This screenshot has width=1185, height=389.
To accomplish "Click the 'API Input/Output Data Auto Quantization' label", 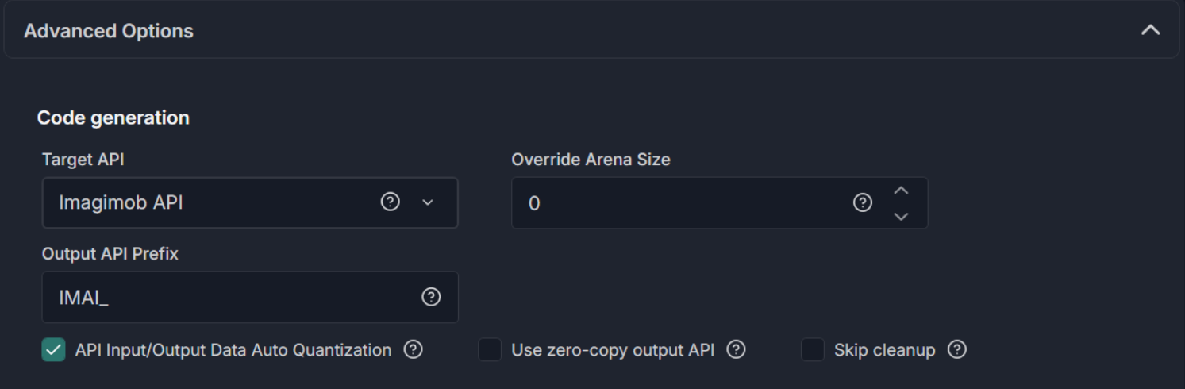I will [233, 350].
